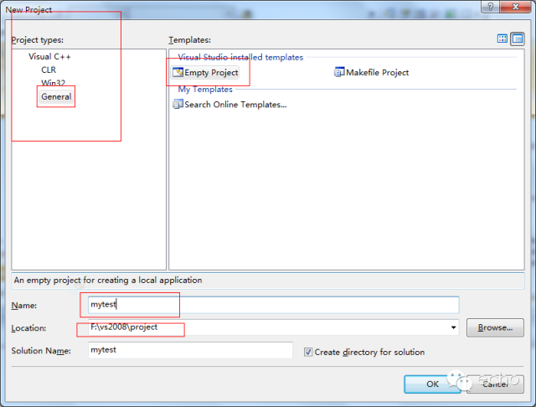Image resolution: width=536 pixels, height=407 pixels.
Task: Click the Browse button
Action: (495, 327)
